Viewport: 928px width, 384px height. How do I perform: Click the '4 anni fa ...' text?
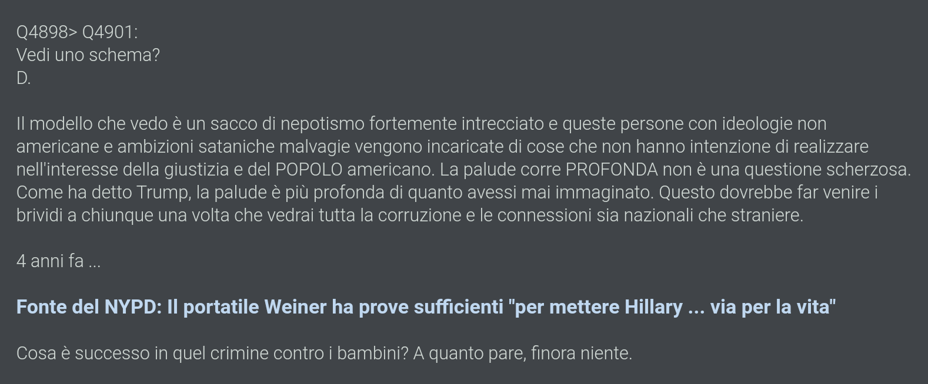coord(58,261)
